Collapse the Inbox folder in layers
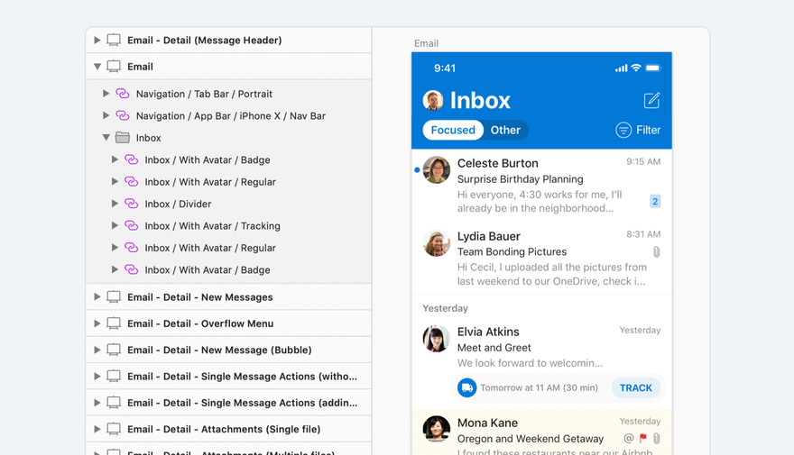This screenshot has width=794, height=455. click(106, 138)
